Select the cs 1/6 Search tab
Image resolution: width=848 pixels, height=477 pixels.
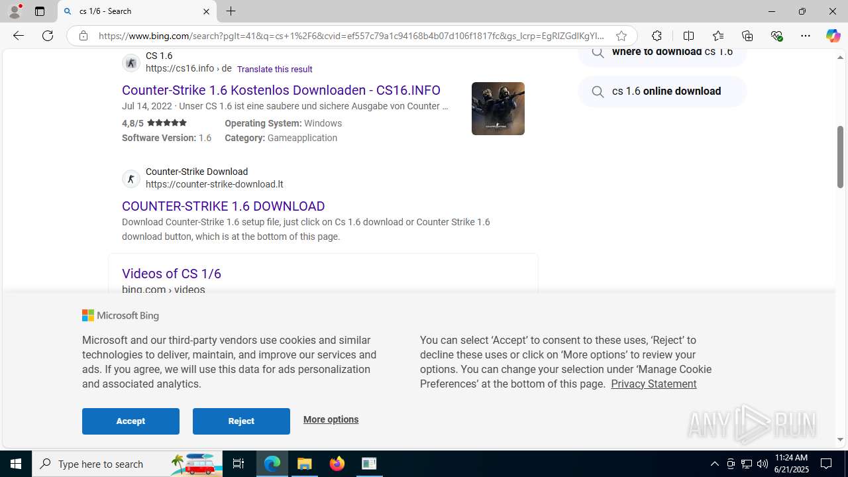(137, 11)
